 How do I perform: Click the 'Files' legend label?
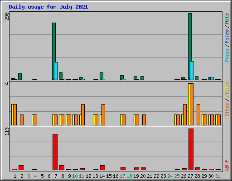(x=227, y=36)
